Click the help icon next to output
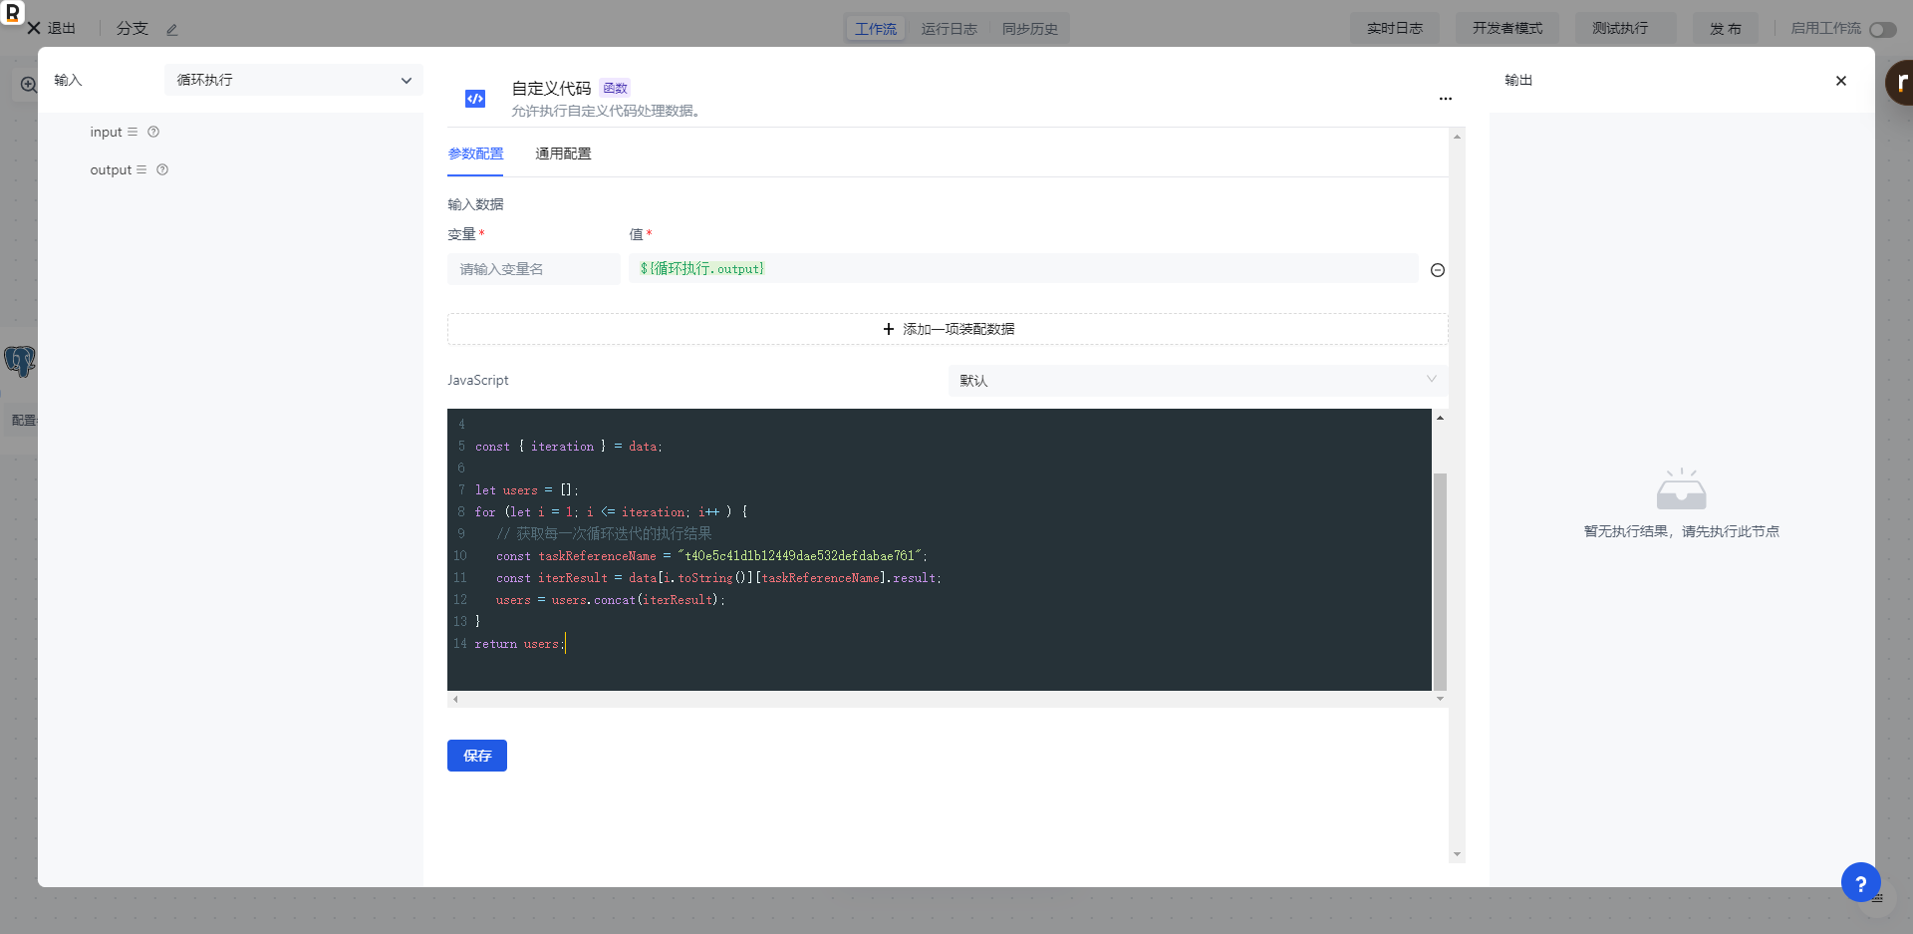 pos(162,169)
